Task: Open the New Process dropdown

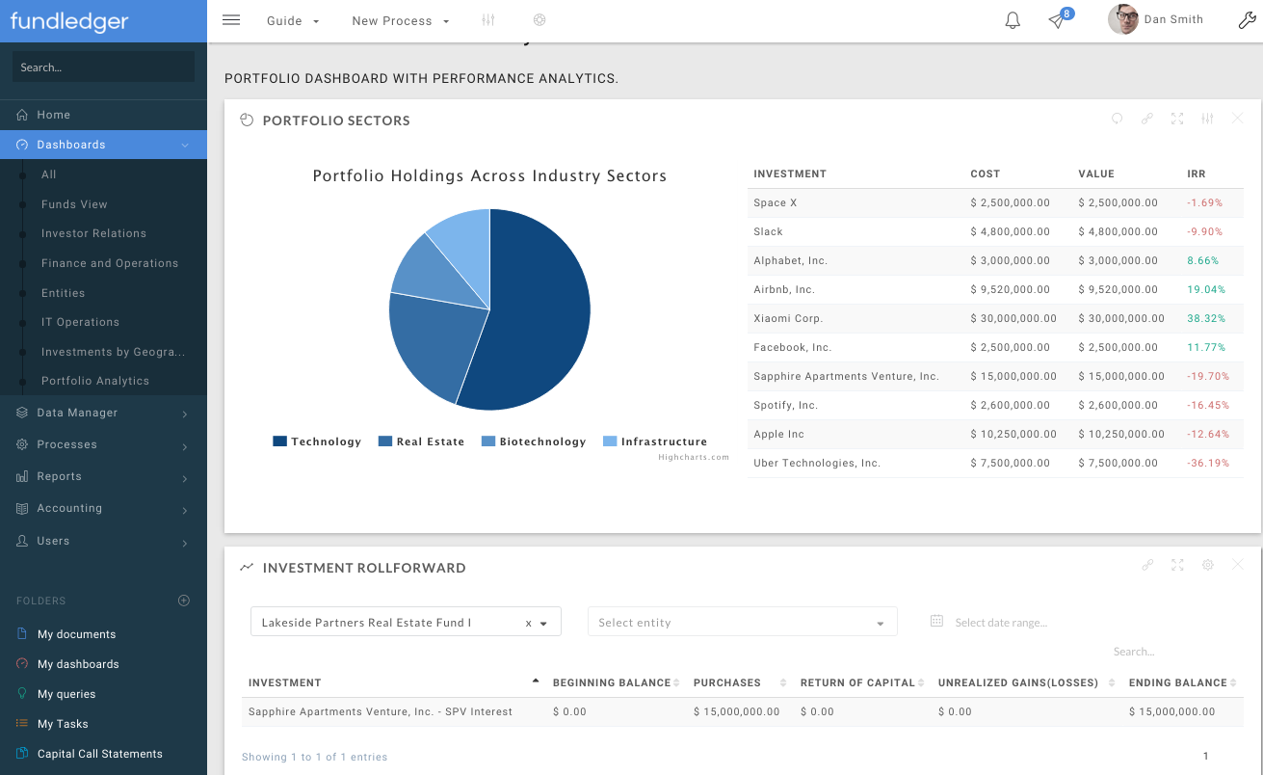Action: [401, 20]
